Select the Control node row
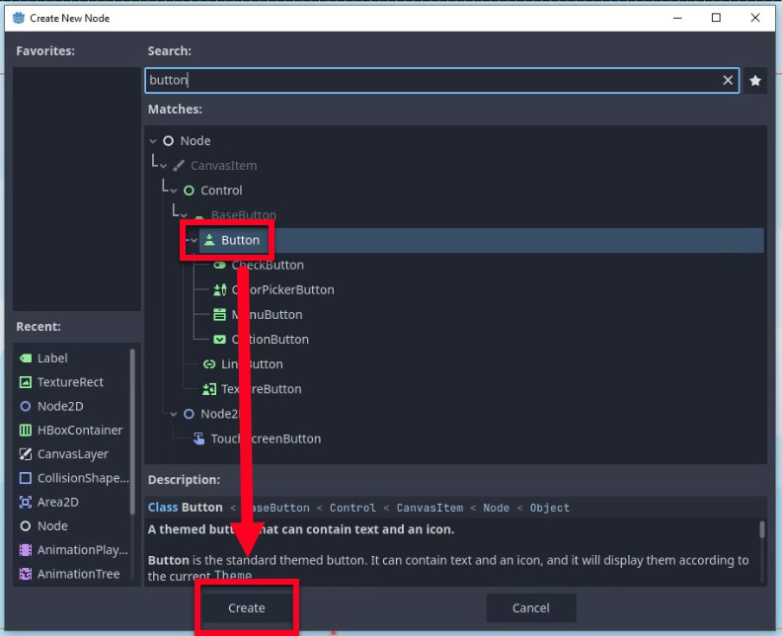 click(x=221, y=191)
